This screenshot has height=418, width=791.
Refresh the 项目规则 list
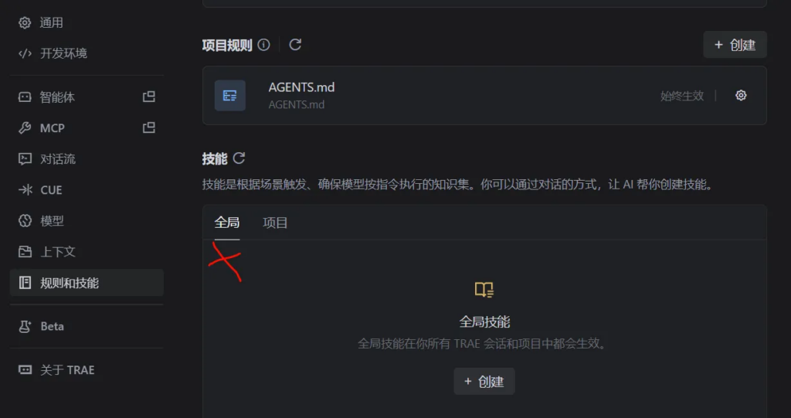(295, 45)
